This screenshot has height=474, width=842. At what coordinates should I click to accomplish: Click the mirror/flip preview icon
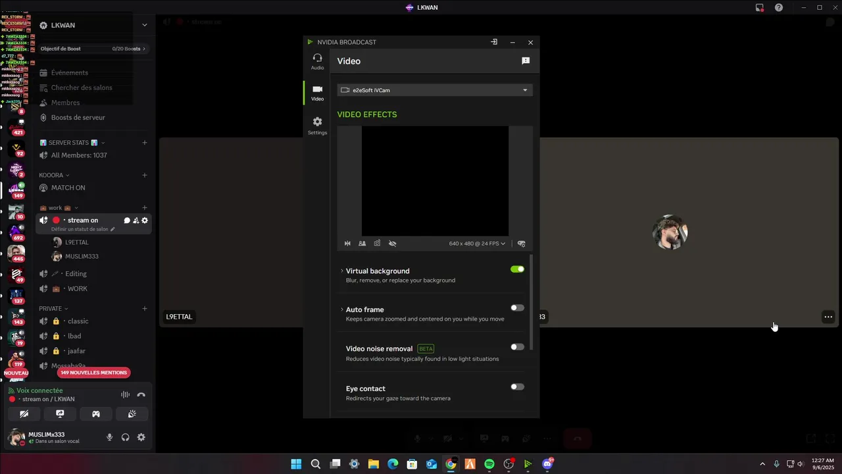pyautogui.click(x=347, y=244)
